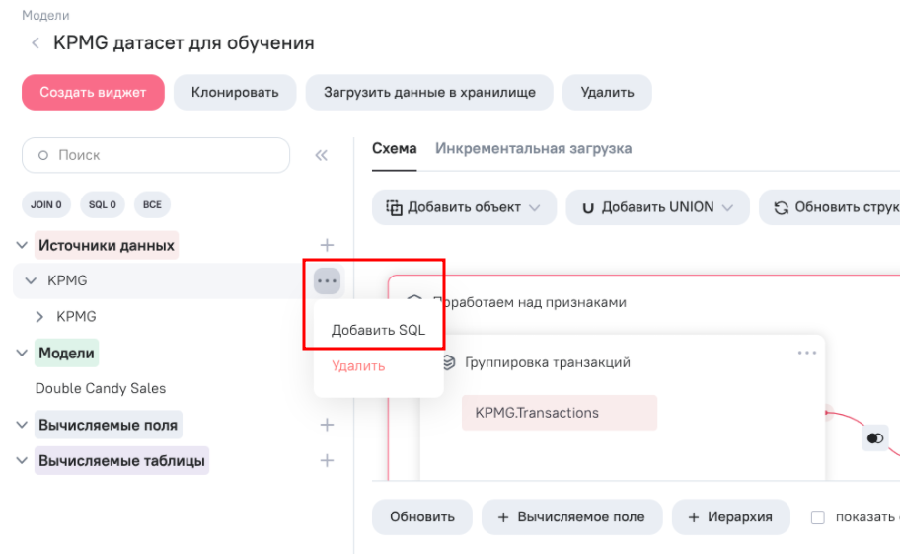Click the + Иерархия button
This screenshot has width=900, height=554.
pos(730,517)
